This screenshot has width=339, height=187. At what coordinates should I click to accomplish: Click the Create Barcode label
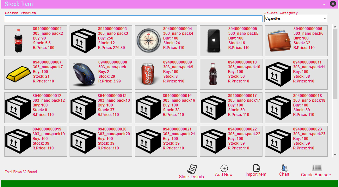coord(316,175)
